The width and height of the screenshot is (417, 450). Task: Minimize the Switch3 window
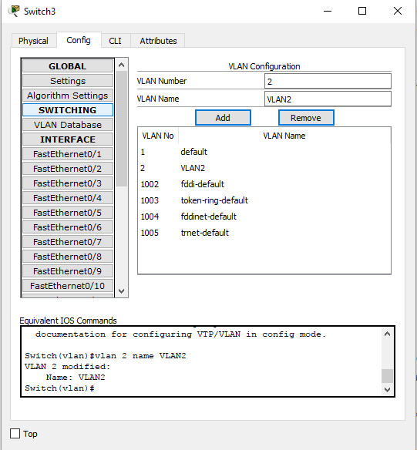[328, 12]
